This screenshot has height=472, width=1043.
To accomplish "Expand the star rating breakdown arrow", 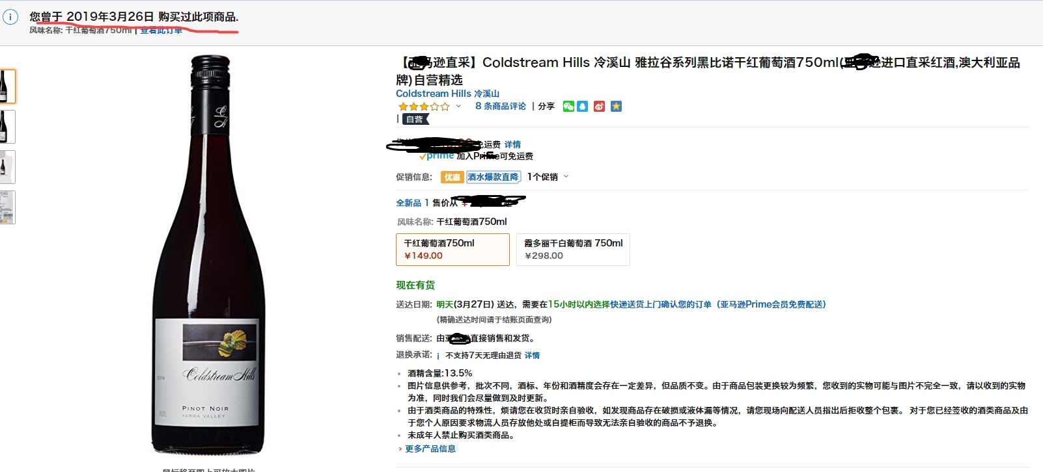I will (x=458, y=106).
